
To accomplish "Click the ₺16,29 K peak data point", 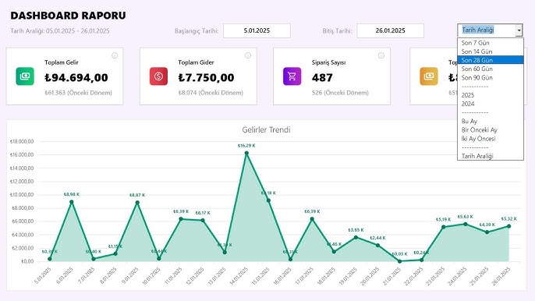I will 246,154.
